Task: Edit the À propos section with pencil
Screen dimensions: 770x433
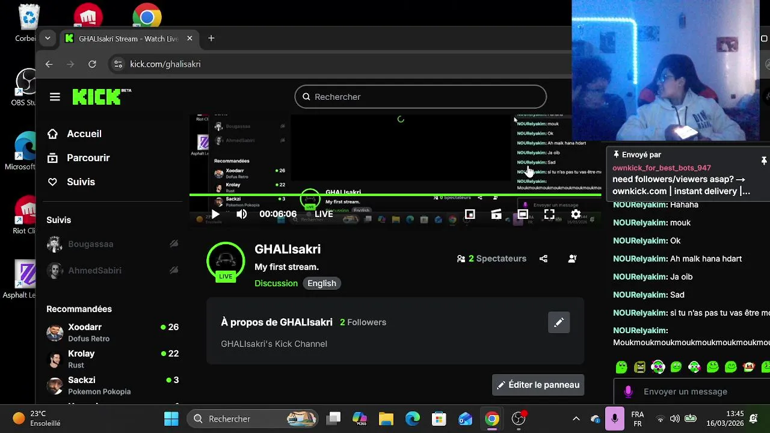Action: point(559,322)
